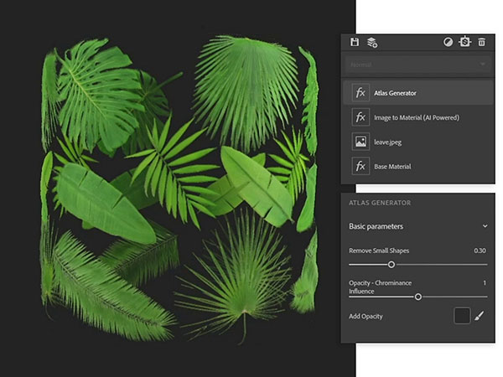Click the add layer stack icon
503x377 pixels.
tap(372, 42)
